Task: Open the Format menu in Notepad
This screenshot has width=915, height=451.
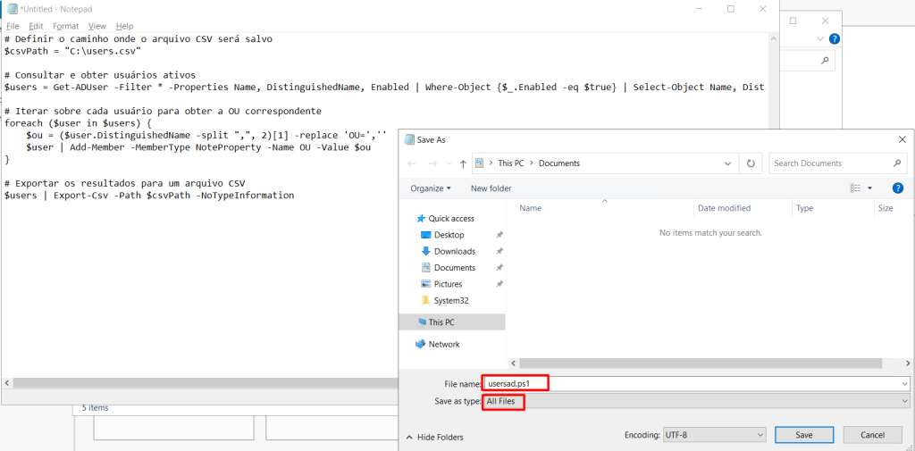Action: (x=65, y=26)
